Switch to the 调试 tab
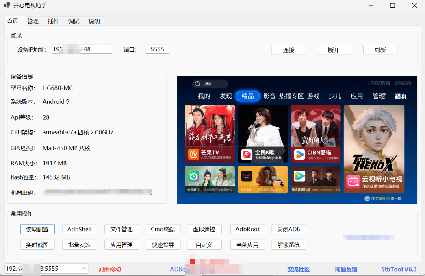 click(x=74, y=21)
